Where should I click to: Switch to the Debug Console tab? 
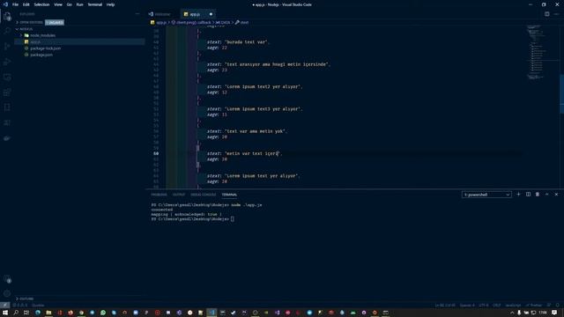[204, 195]
